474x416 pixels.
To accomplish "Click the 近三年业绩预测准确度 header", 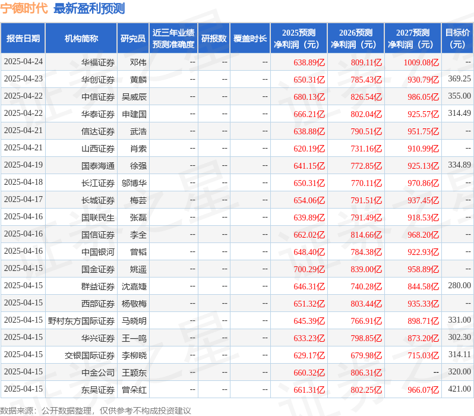I will point(173,39).
